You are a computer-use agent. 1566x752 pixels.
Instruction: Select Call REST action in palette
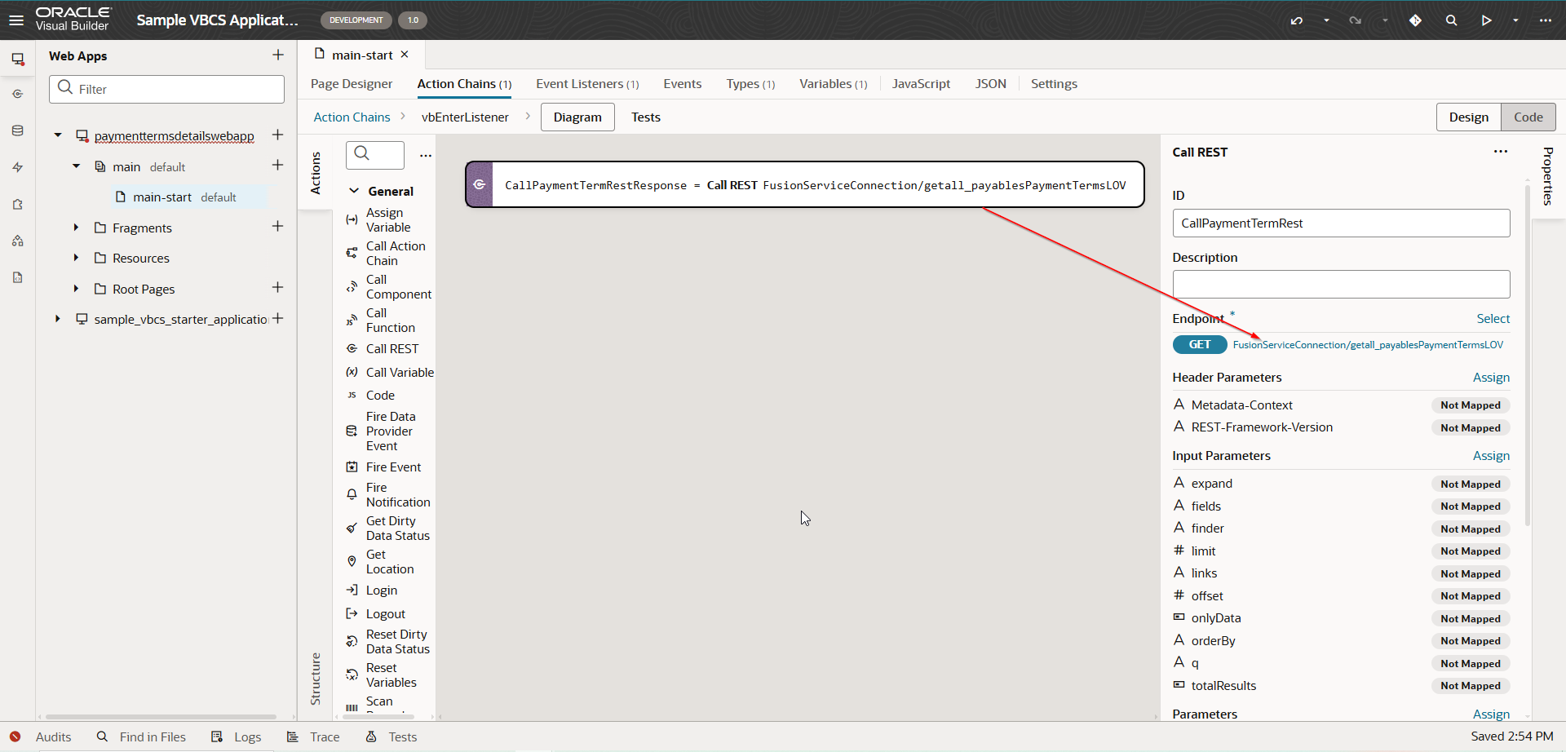click(390, 348)
